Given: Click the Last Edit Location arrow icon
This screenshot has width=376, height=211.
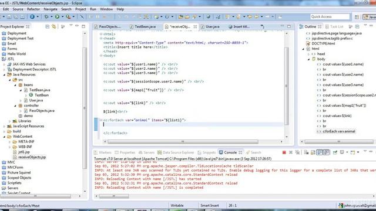Looking at the screenshot, I should [x=250, y=16].
